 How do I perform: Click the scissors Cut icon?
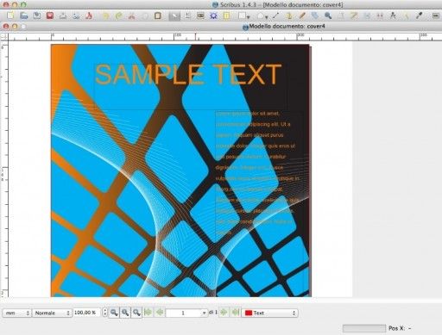(x=131, y=16)
